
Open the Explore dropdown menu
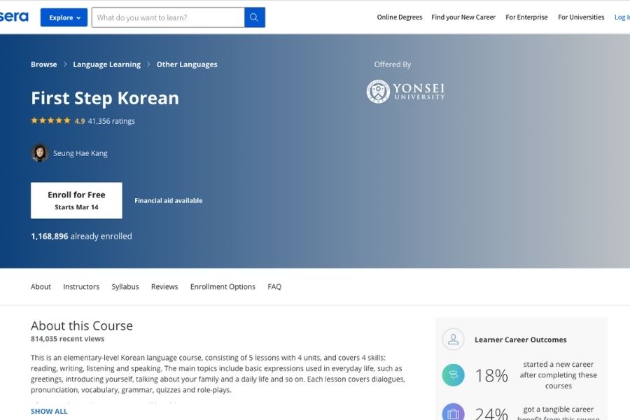[64, 17]
